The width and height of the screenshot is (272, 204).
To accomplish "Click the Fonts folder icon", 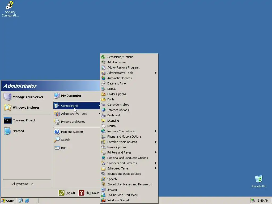I will [x=103, y=99].
